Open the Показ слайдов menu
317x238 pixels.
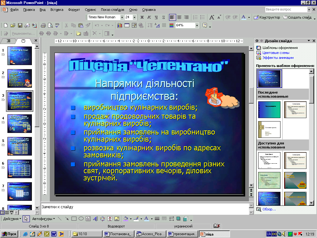click(x=113, y=10)
